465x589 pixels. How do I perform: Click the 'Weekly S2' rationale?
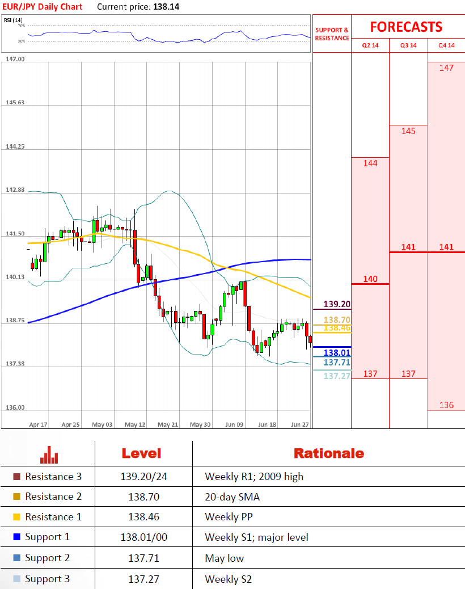(229, 579)
